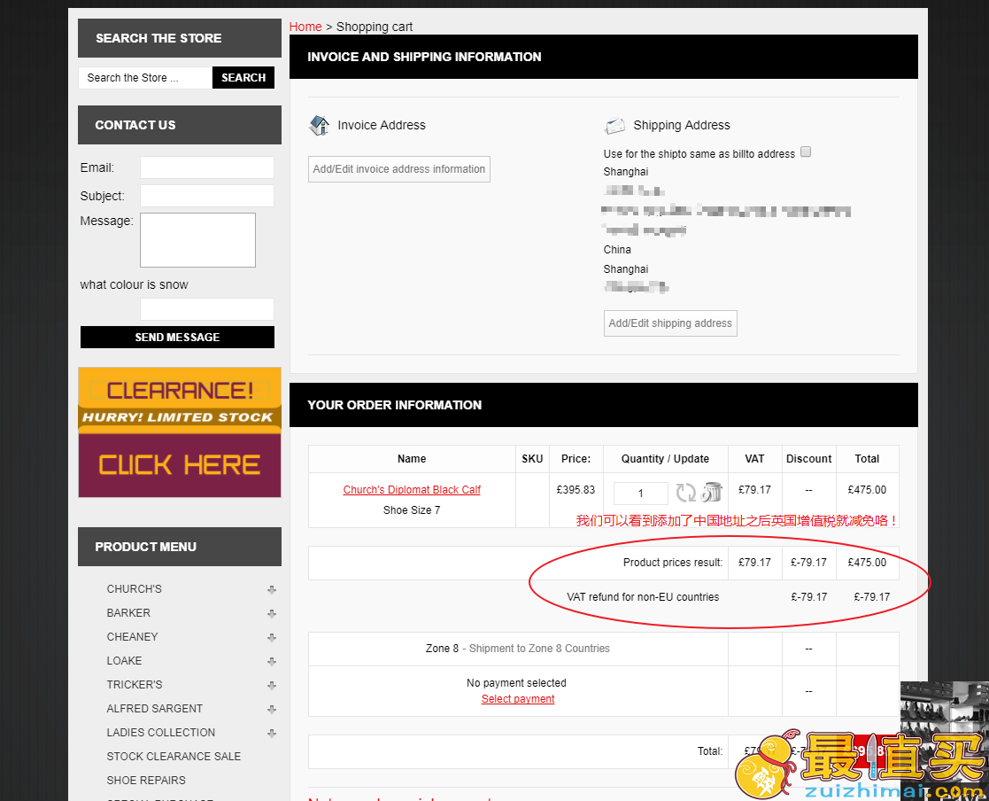Image resolution: width=989 pixels, height=801 pixels.
Task: Open the LADIES COLLECTION category
Action: 161,733
